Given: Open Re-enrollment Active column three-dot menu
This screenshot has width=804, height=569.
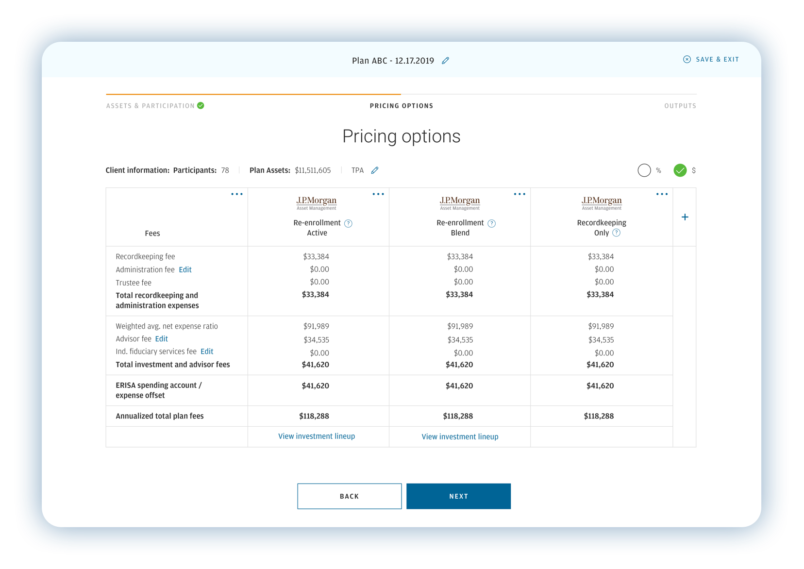Looking at the screenshot, I should (378, 194).
